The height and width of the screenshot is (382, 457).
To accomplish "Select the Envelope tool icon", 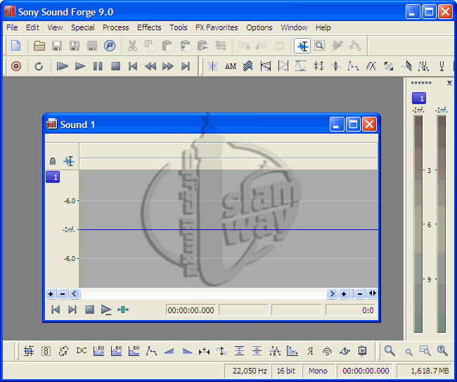I will [355, 46].
